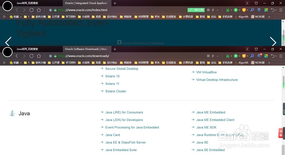The height and width of the screenshot is (155, 285).
Task: Open the VM VirtualBox link
Action: click(206, 72)
